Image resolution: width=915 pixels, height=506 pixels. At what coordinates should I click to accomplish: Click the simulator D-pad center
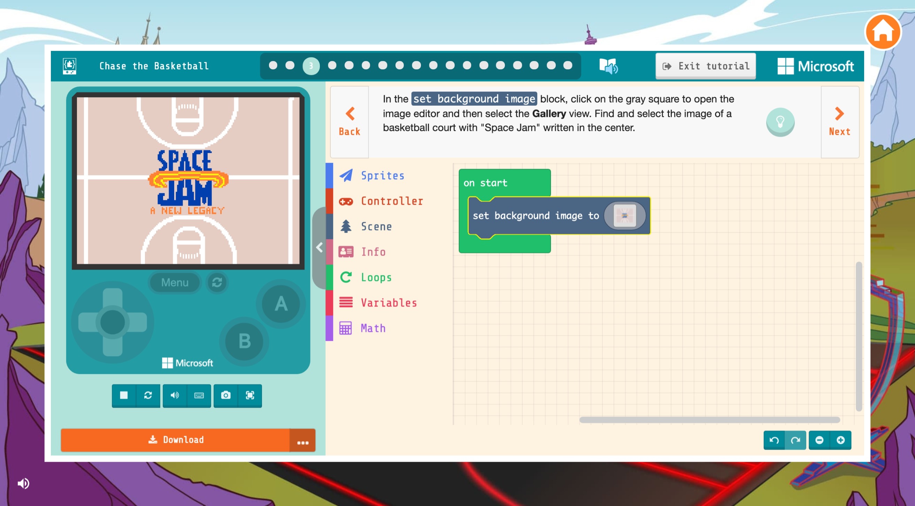click(113, 322)
